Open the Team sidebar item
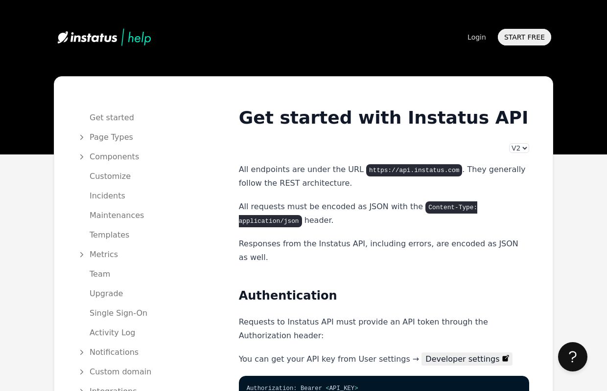Screen dimensions: 607x391 pos(100,274)
